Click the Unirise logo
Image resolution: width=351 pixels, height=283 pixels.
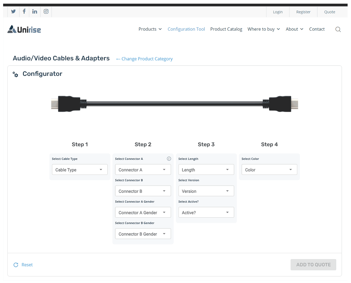click(x=24, y=29)
